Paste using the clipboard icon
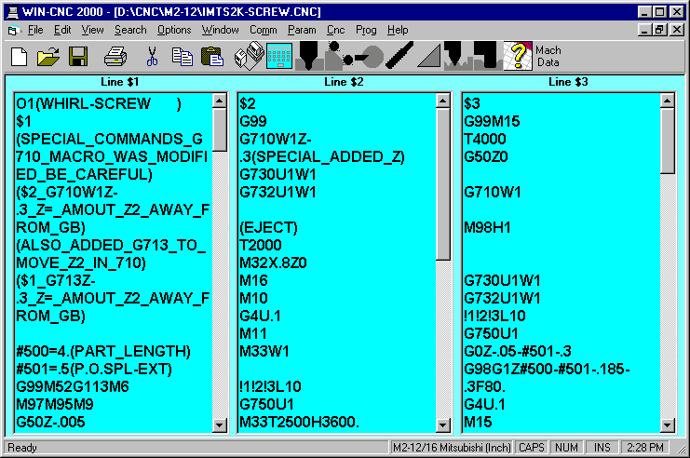The width and height of the screenshot is (690, 458). pyautogui.click(x=213, y=57)
